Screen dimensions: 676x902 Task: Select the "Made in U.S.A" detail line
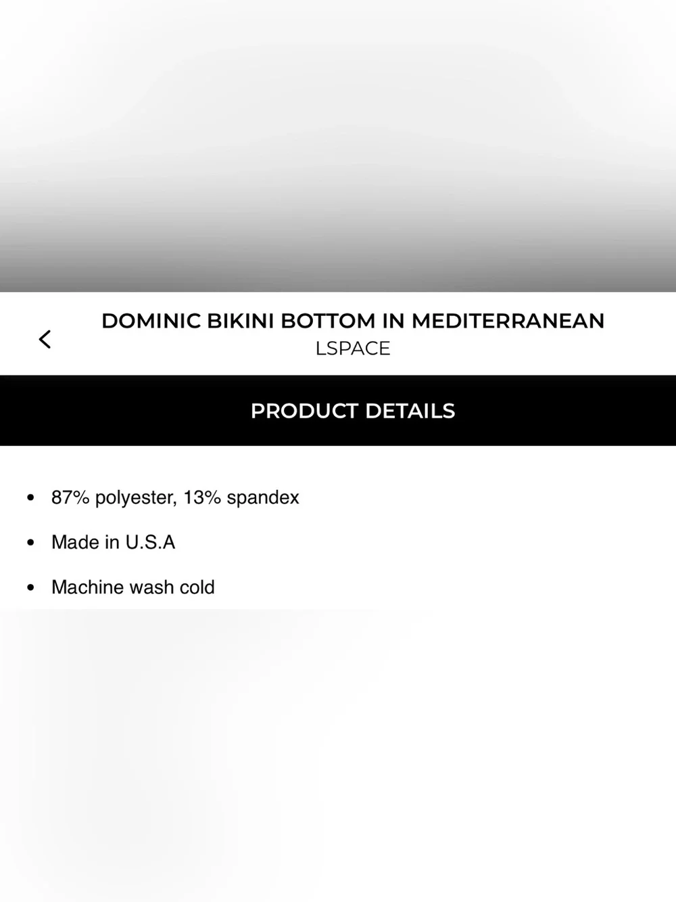click(114, 543)
